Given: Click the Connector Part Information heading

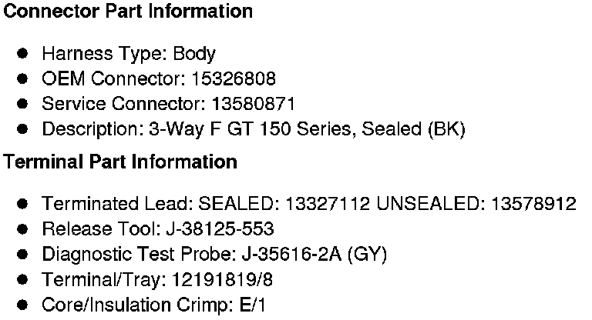Looking at the screenshot, I should (128, 12).
